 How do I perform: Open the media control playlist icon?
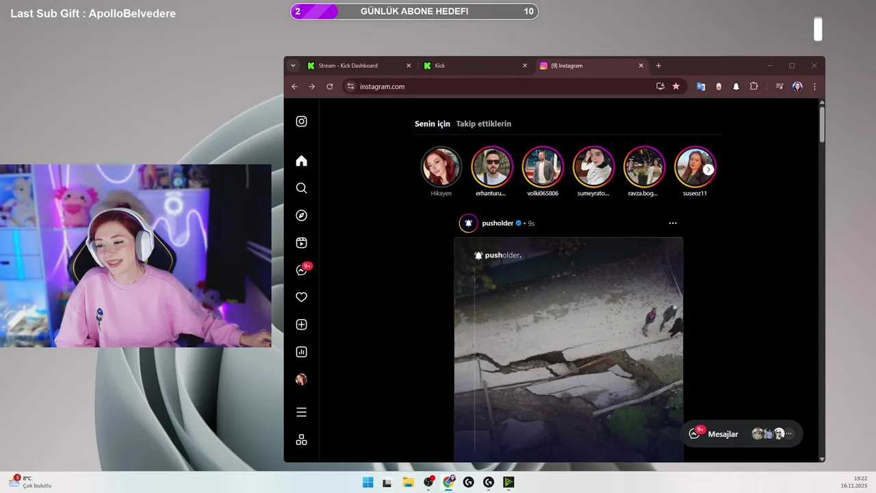pyautogui.click(x=779, y=86)
